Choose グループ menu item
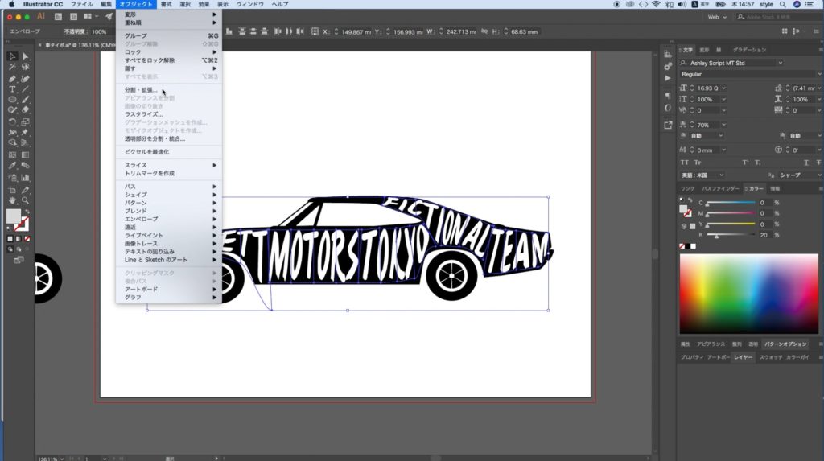The image size is (824, 461). [169, 35]
